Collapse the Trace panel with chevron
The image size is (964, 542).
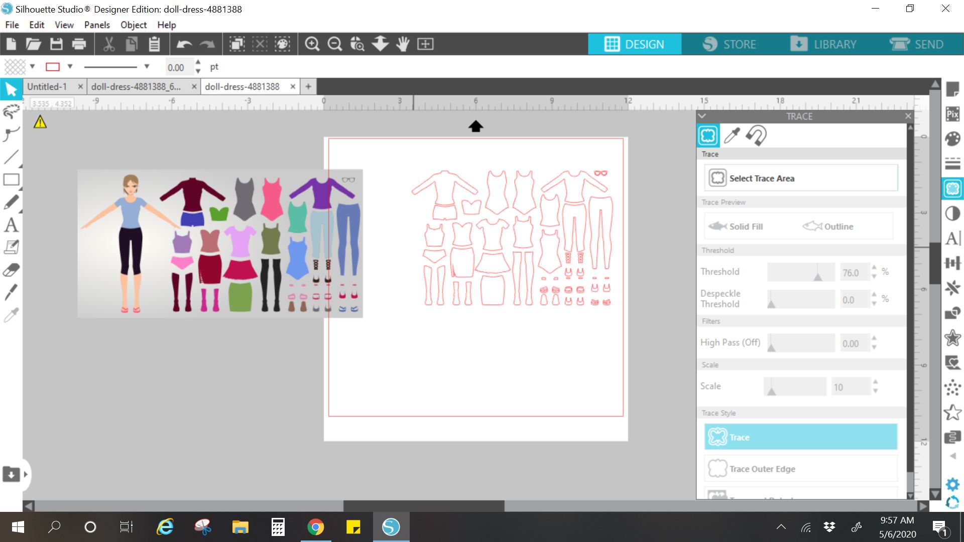click(x=702, y=116)
